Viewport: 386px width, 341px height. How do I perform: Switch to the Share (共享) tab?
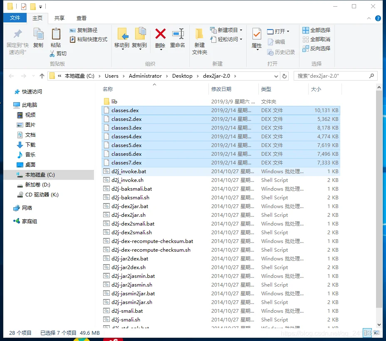pyautogui.click(x=59, y=18)
